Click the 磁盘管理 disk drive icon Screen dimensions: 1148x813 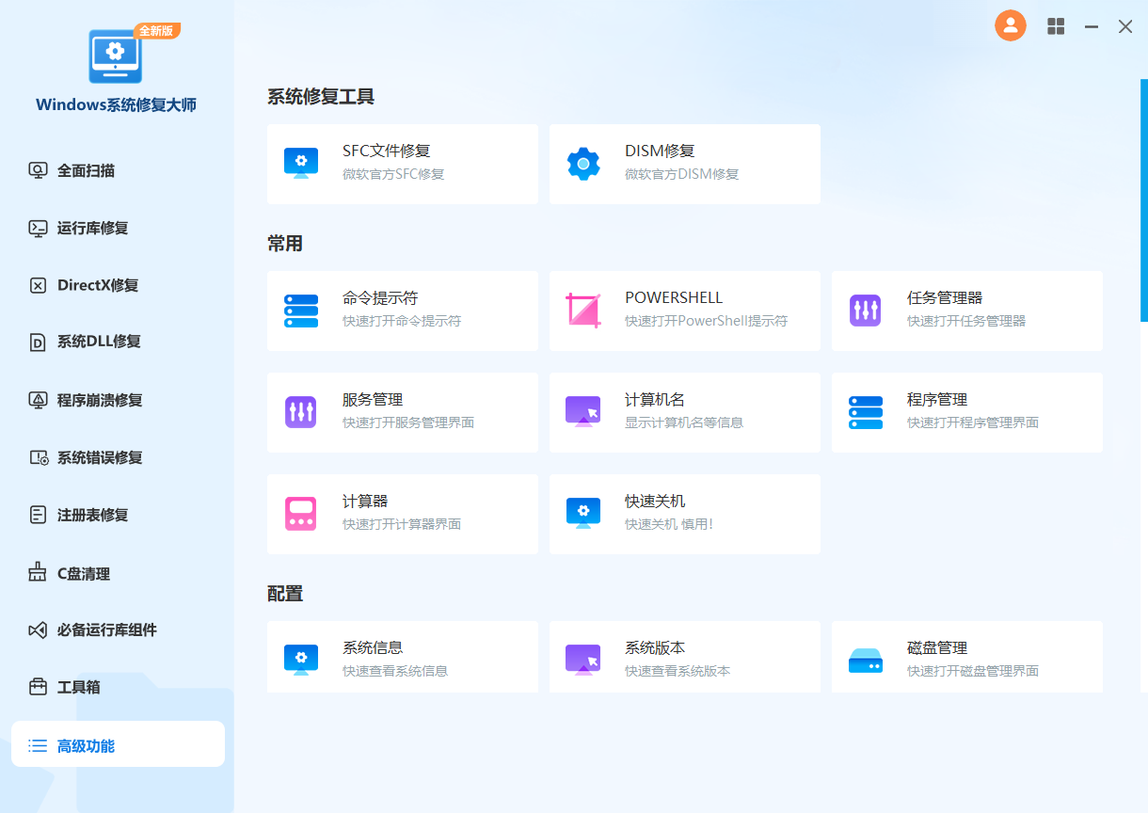click(866, 661)
